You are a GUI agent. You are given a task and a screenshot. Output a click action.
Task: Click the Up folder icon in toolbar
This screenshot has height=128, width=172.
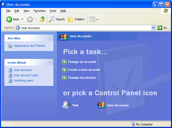point(42,19)
